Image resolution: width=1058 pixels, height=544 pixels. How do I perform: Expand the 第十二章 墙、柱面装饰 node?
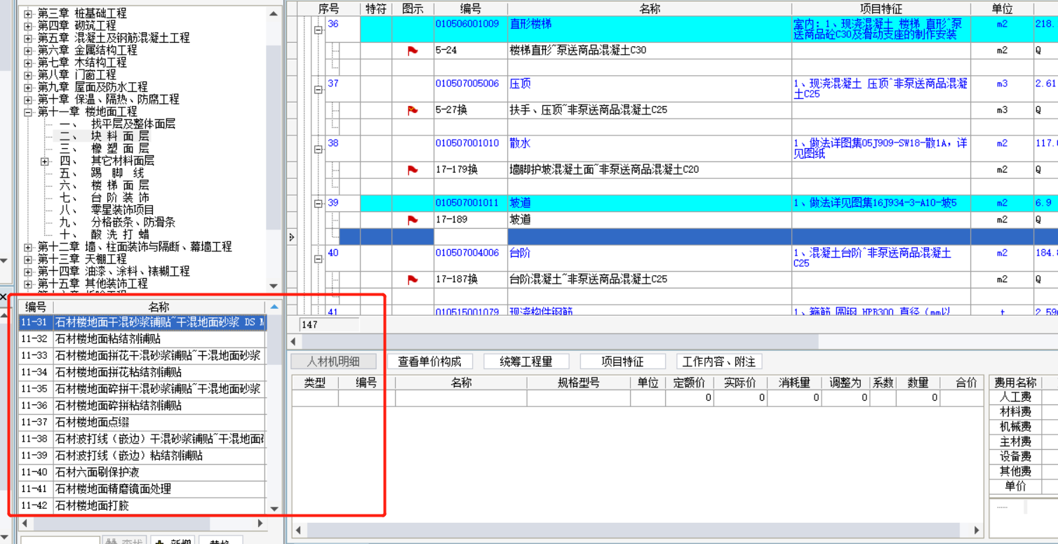tap(28, 247)
